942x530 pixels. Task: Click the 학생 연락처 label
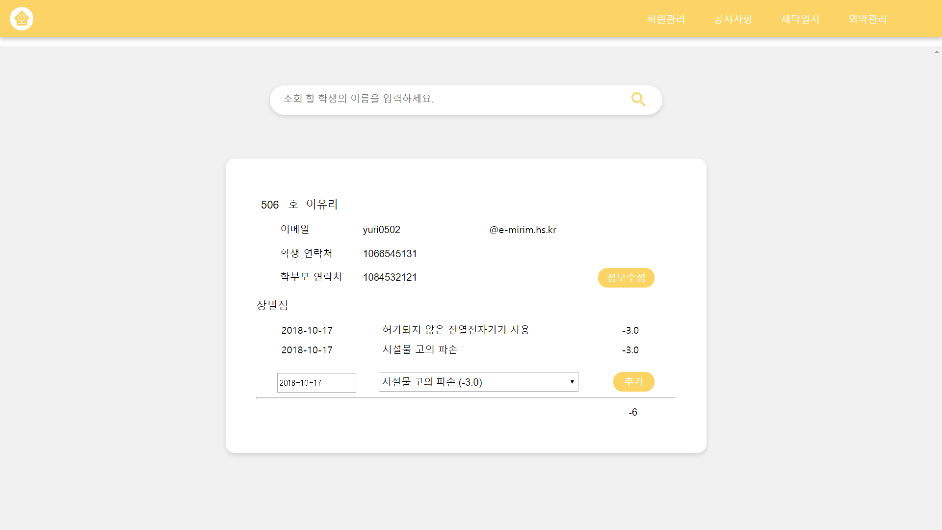[x=307, y=253]
